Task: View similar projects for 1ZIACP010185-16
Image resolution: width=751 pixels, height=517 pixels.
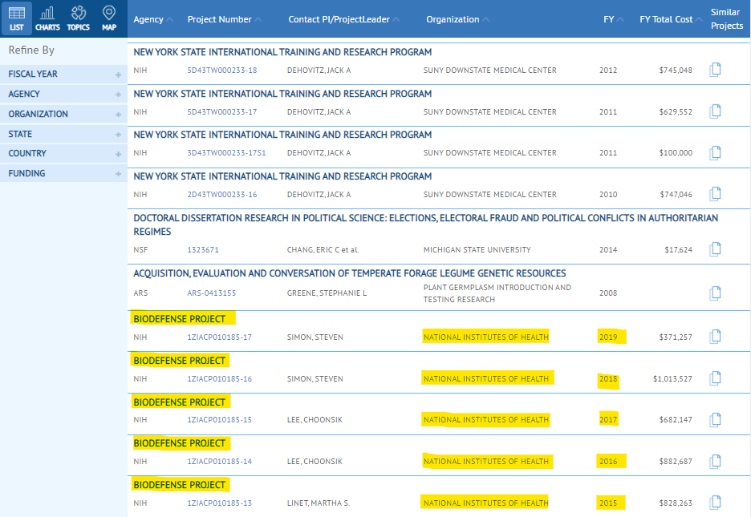Action: point(715,378)
